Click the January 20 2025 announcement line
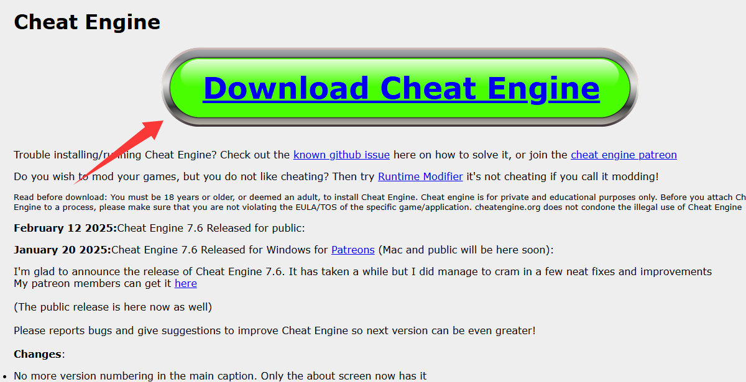 coord(186,249)
